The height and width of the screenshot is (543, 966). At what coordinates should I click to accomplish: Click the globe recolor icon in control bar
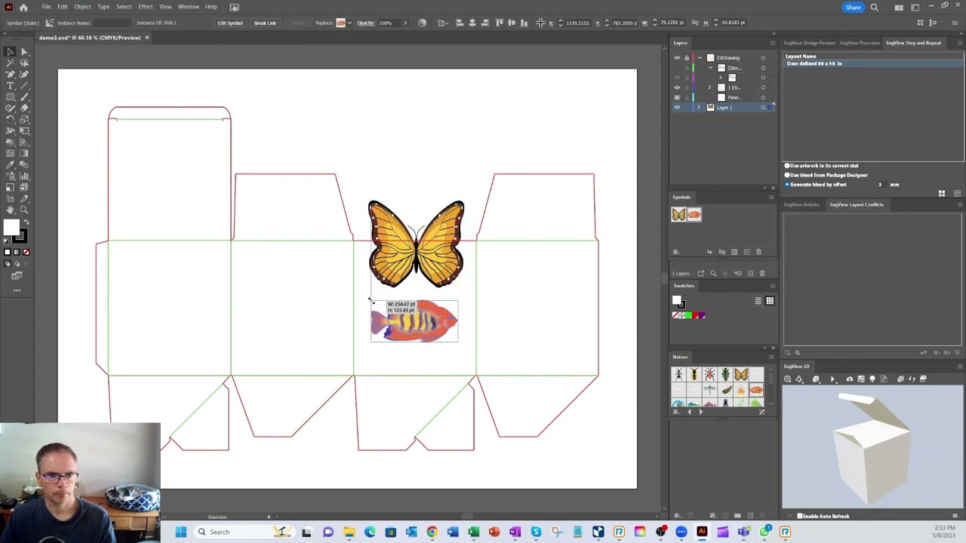(422, 23)
